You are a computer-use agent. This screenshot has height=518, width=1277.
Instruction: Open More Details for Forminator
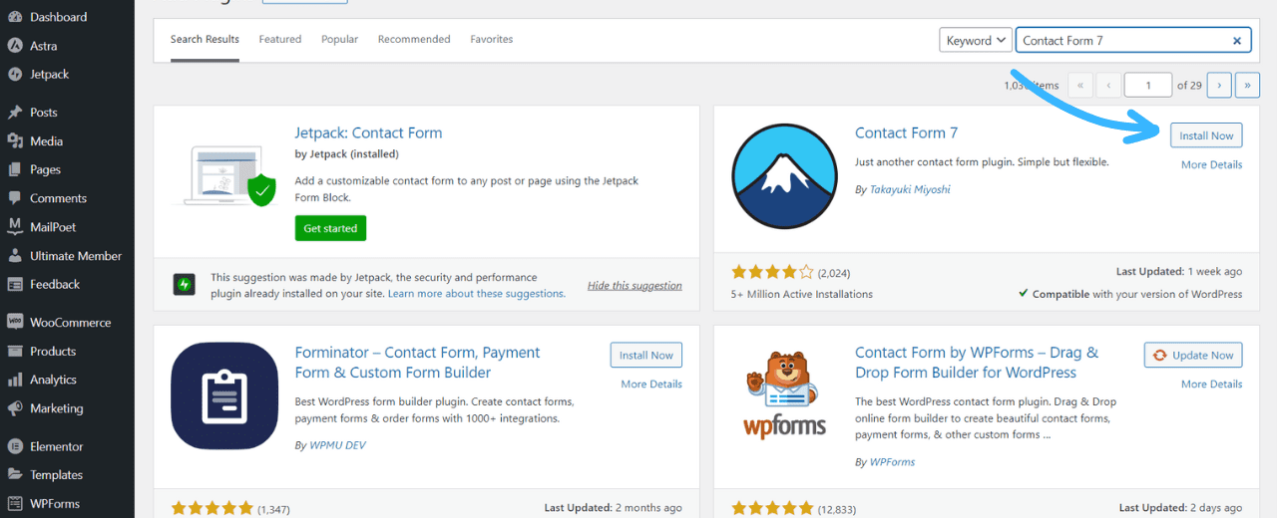pyautogui.click(x=651, y=384)
